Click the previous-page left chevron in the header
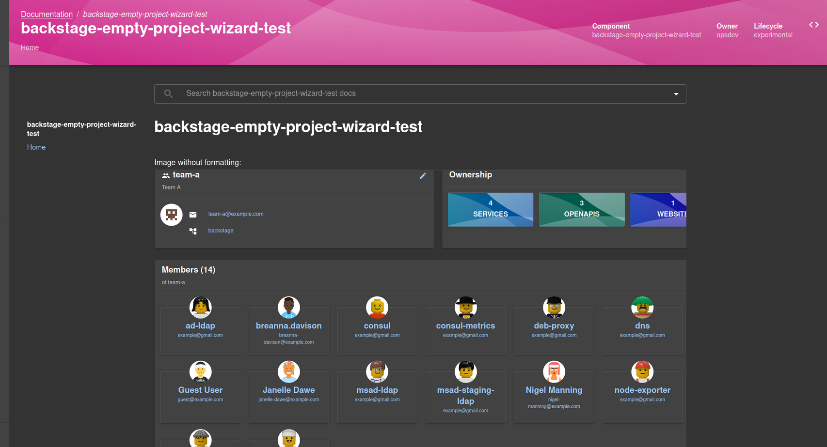 click(x=810, y=25)
